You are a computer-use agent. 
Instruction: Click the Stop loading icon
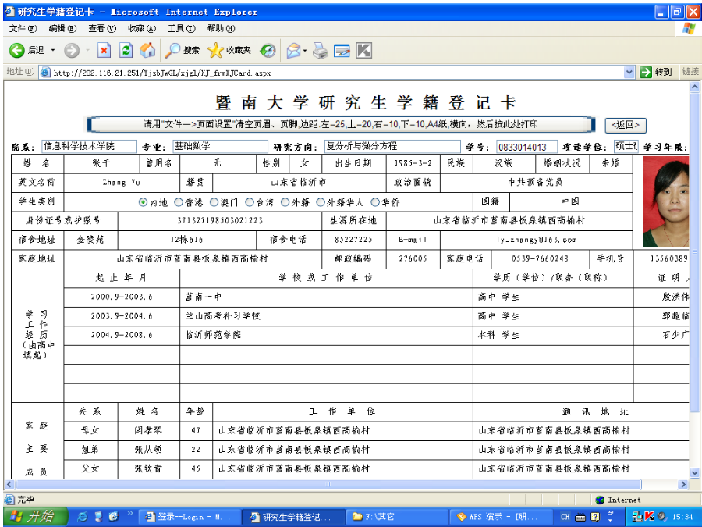tap(104, 50)
